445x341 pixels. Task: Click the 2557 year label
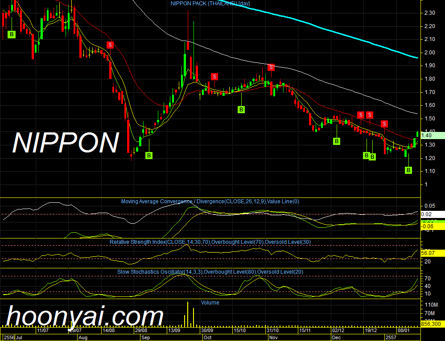pyautogui.click(x=391, y=337)
